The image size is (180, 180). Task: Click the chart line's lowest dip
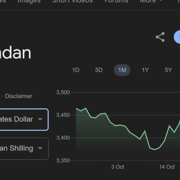(154, 149)
